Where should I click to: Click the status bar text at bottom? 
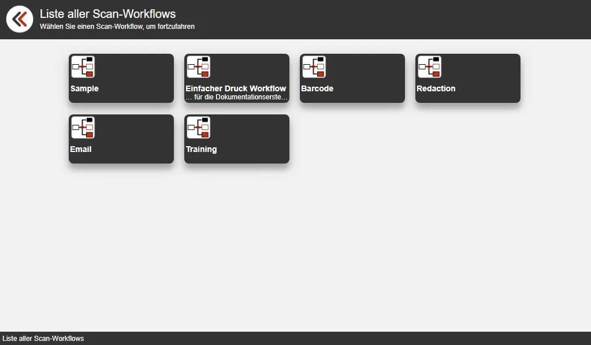[43, 339]
